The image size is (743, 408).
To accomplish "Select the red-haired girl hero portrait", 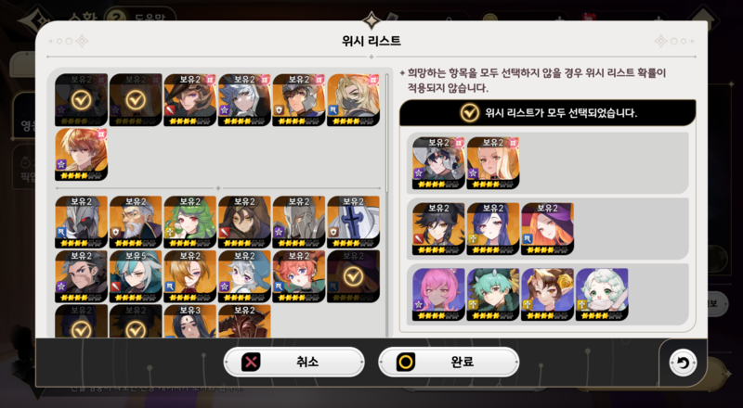I will pyautogui.click(x=298, y=276).
